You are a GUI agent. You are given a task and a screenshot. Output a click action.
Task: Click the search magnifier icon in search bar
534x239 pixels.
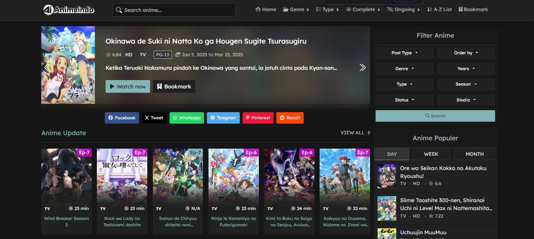pyautogui.click(x=119, y=10)
